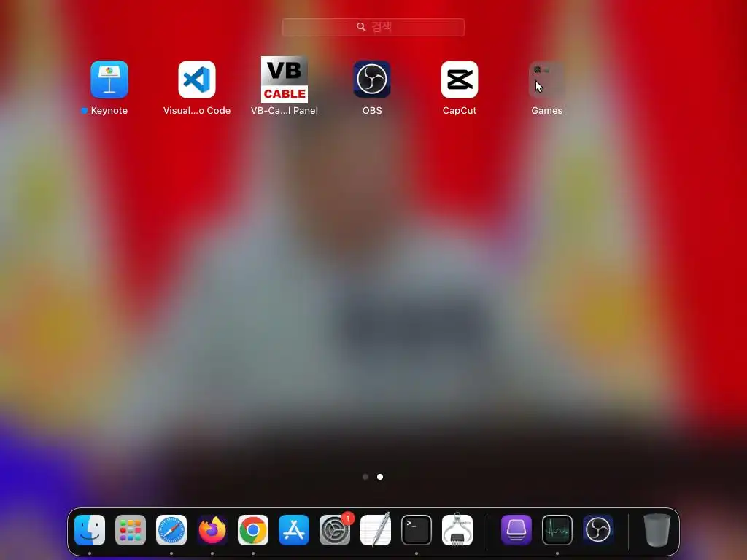
Task: Launch Visual Studio Code from Launchpad
Action: [x=197, y=79]
